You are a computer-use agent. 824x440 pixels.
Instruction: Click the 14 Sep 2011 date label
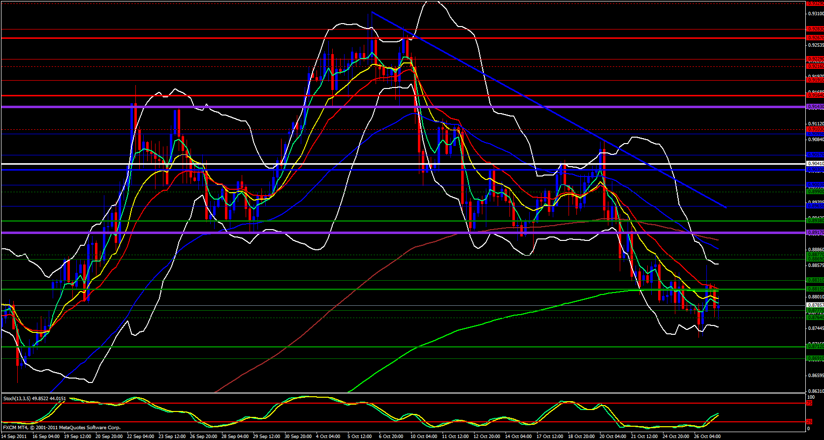14,437
